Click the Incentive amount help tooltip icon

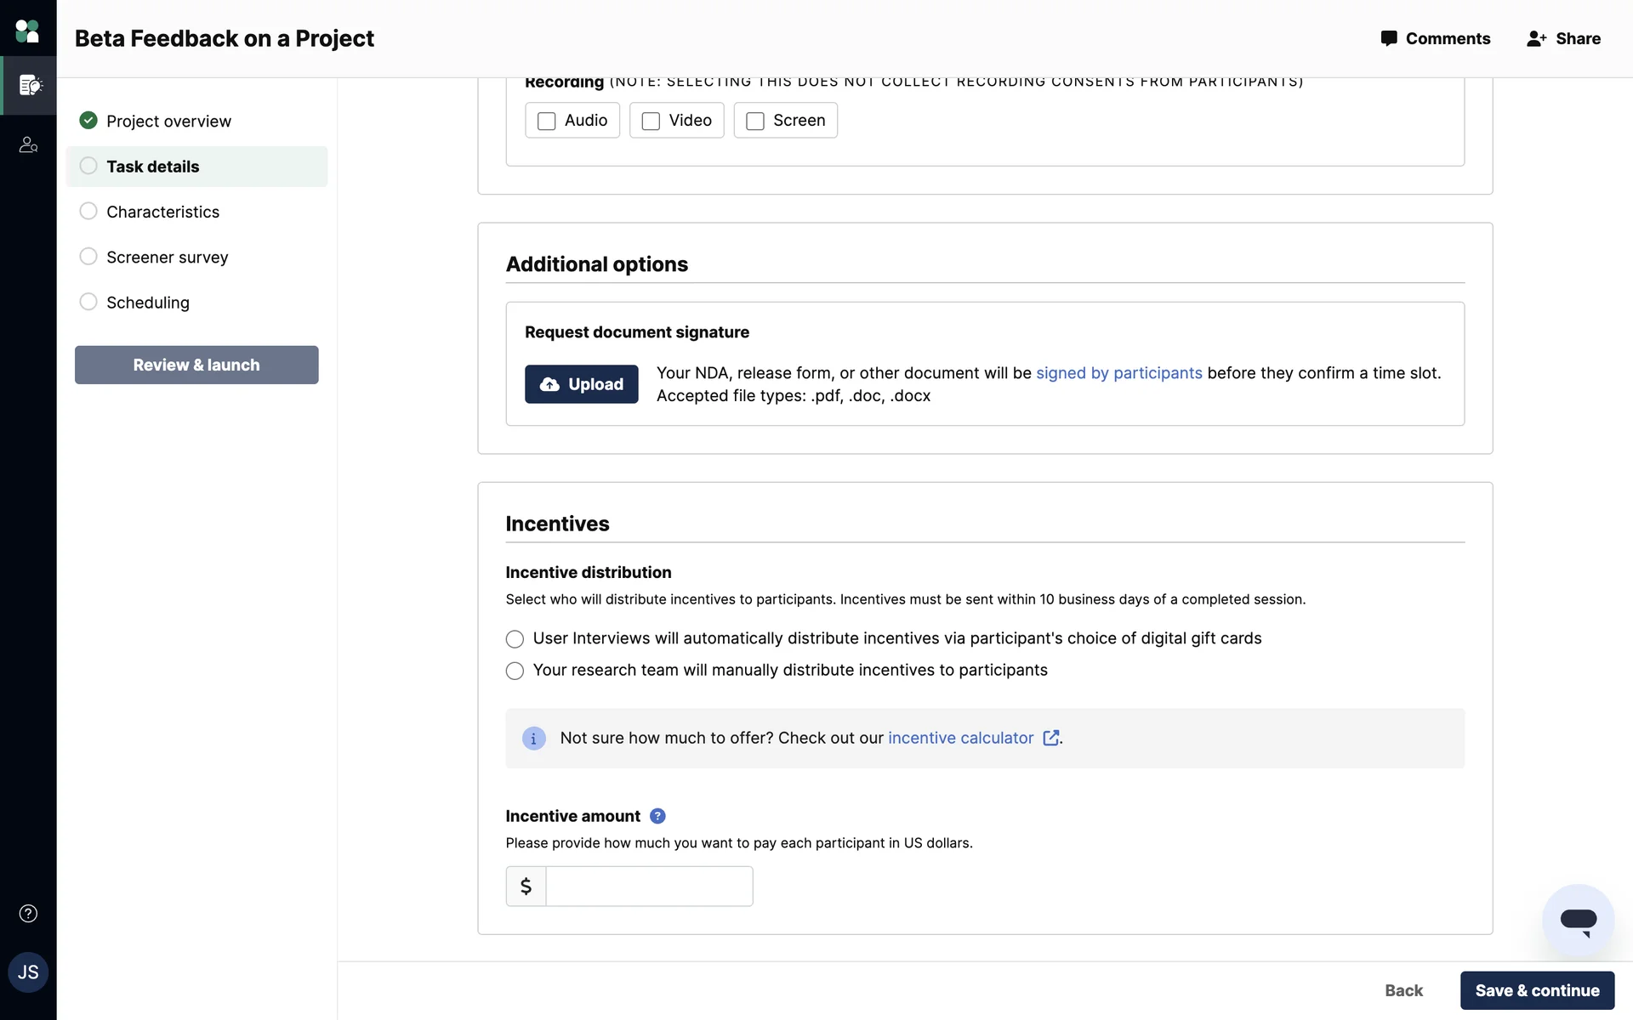pyautogui.click(x=657, y=816)
